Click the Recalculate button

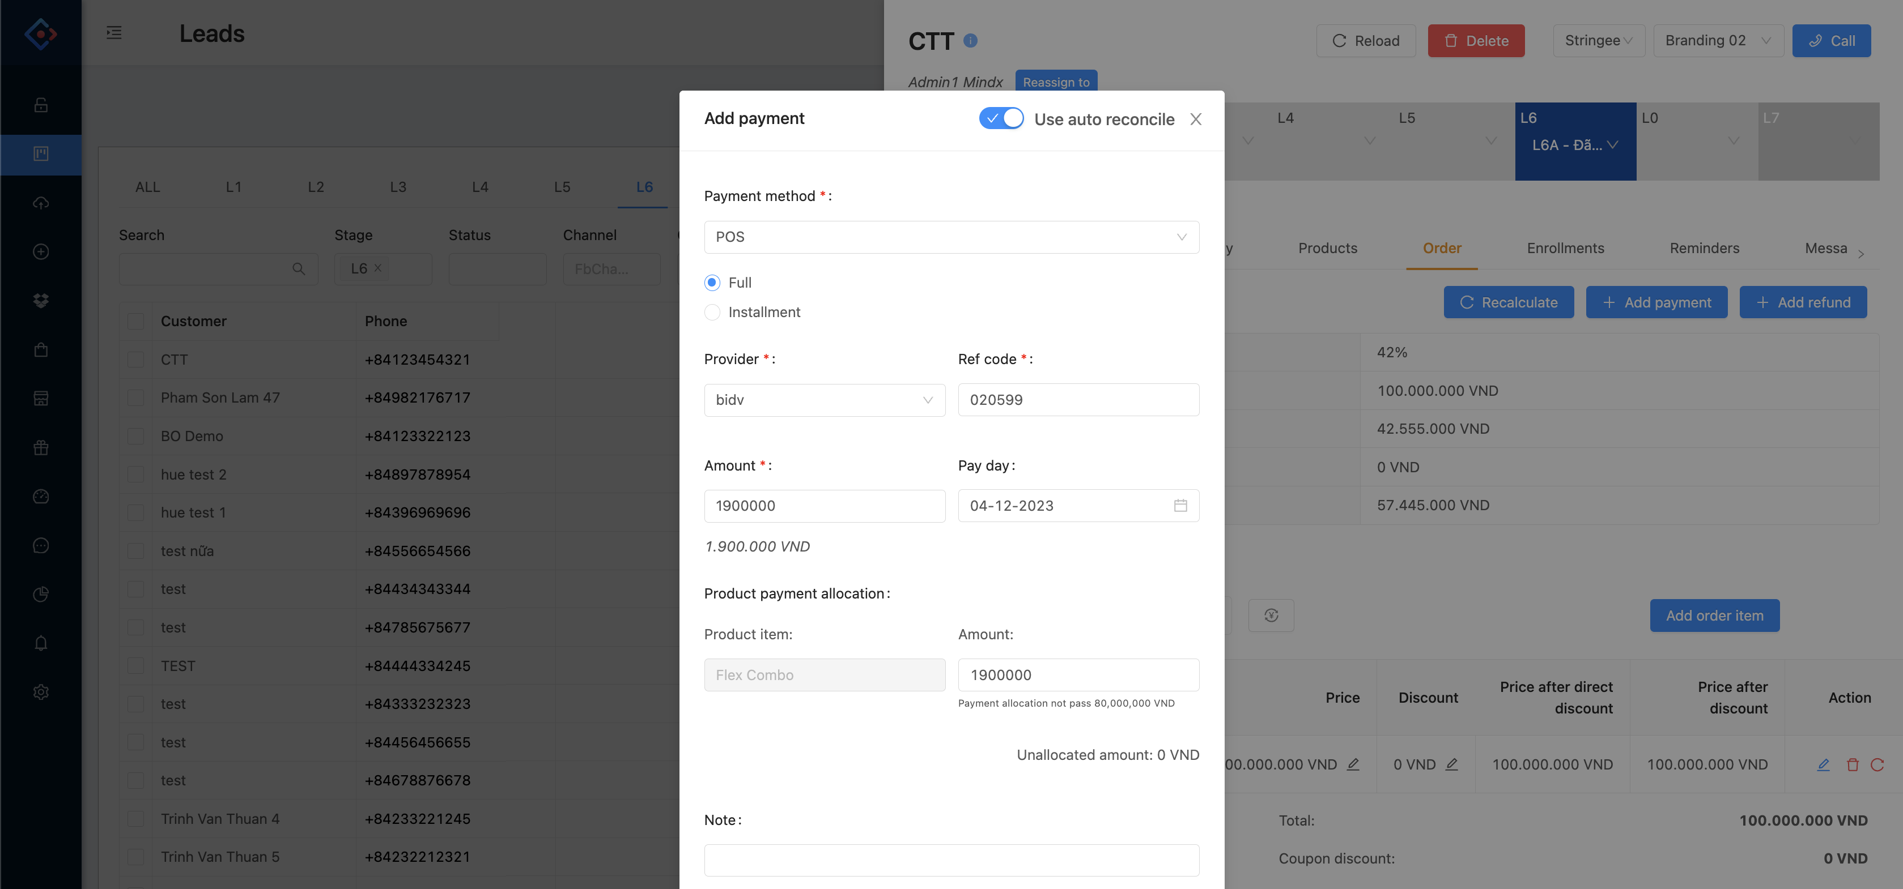1508,303
